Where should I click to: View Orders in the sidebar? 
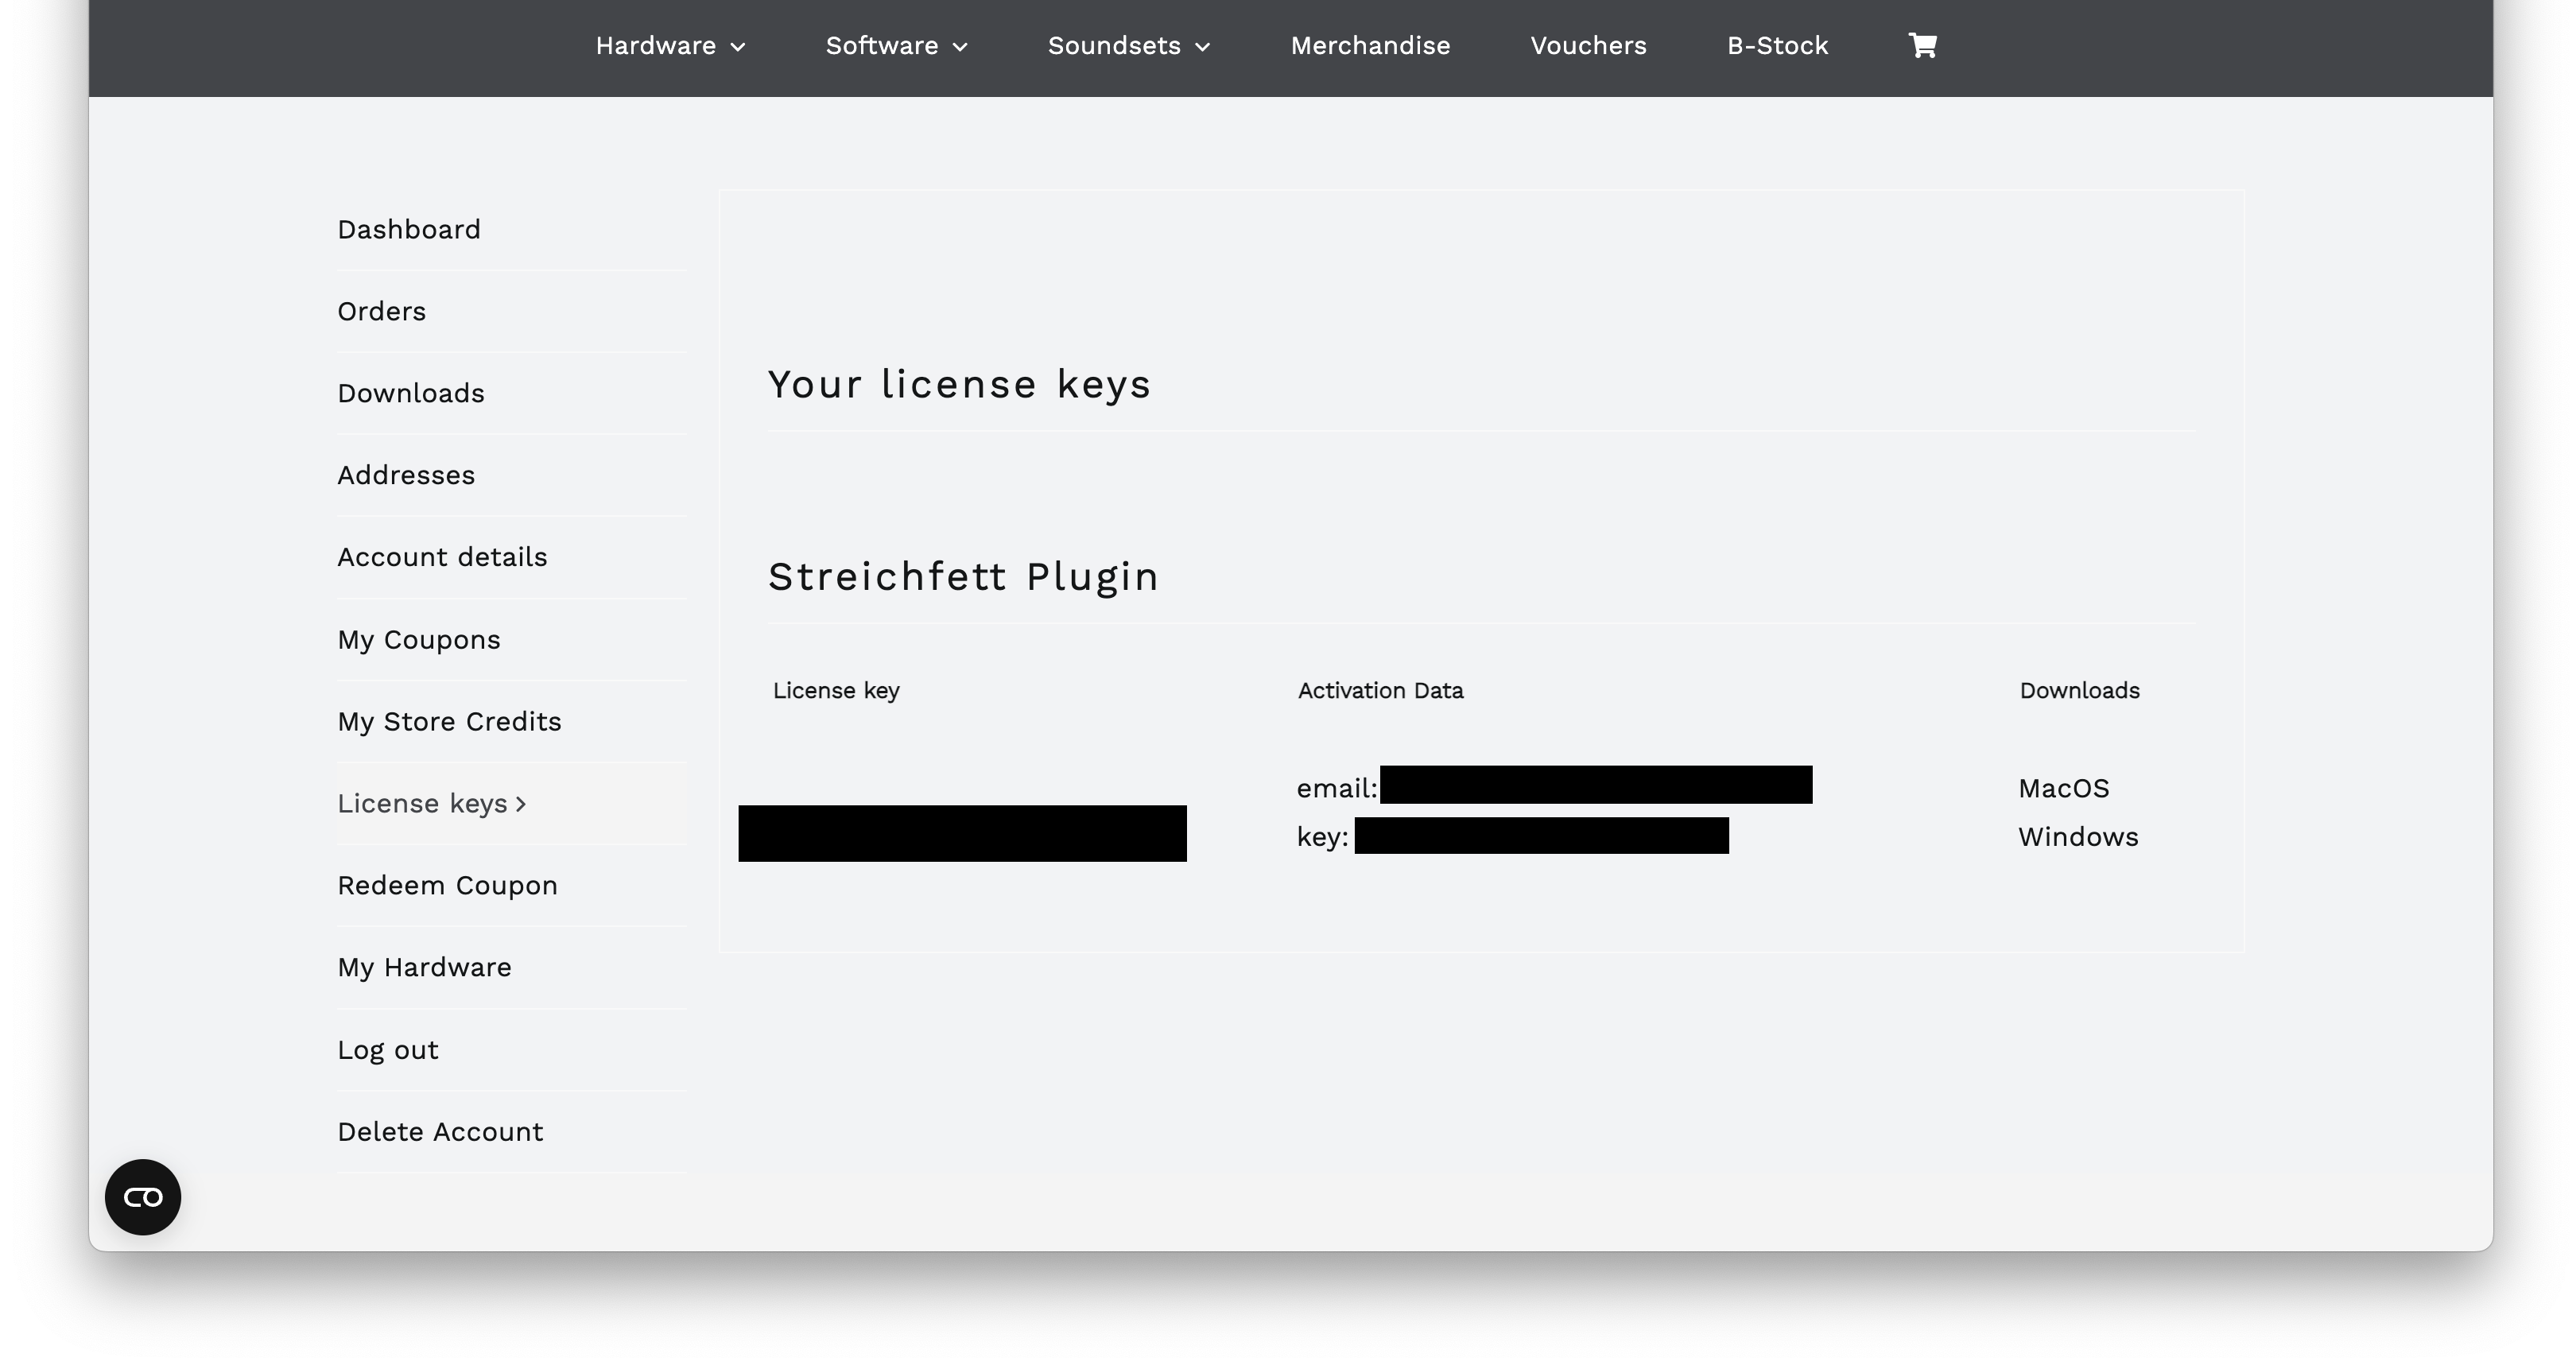382,312
